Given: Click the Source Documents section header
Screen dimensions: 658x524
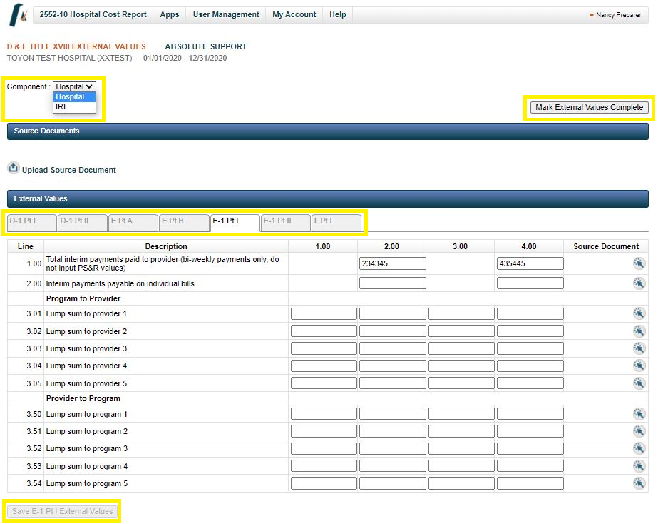Looking at the screenshot, I should coord(328,131).
